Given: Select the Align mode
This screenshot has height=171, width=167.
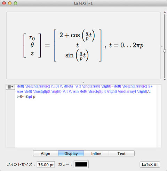Looking at the screenshot, I should click(x=46, y=154).
